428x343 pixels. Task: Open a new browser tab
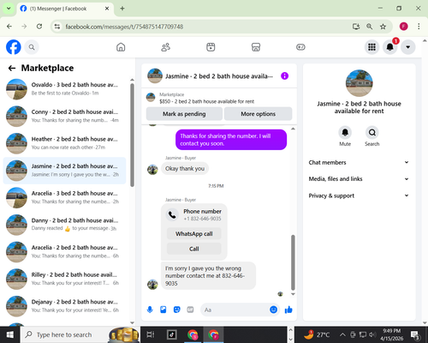click(122, 9)
